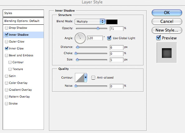Open the Bevel and Emboss settings
The height and width of the screenshot is (133, 185).
tap(21, 55)
